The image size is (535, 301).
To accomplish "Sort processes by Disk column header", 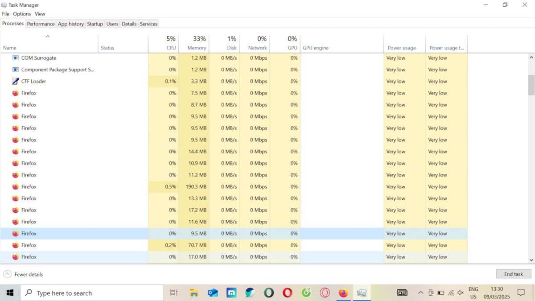I will [224, 43].
